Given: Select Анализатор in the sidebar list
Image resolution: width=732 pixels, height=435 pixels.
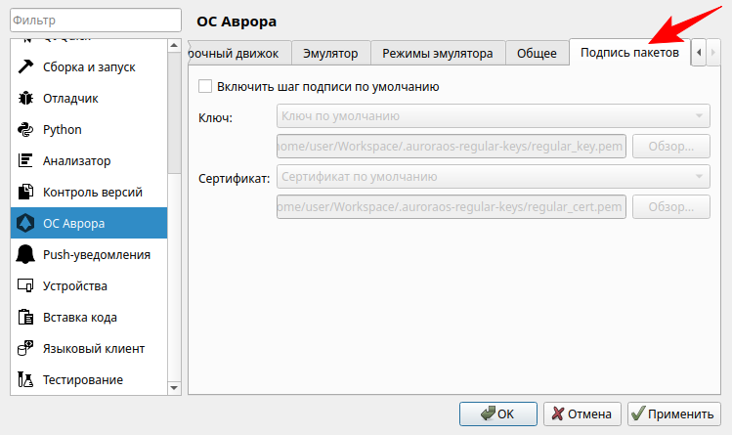Looking at the screenshot, I should click(x=89, y=160).
